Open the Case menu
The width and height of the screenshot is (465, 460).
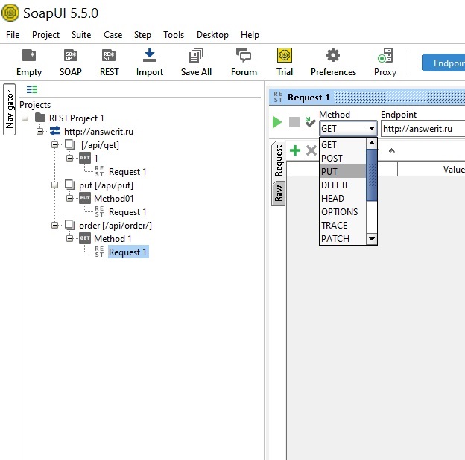113,35
